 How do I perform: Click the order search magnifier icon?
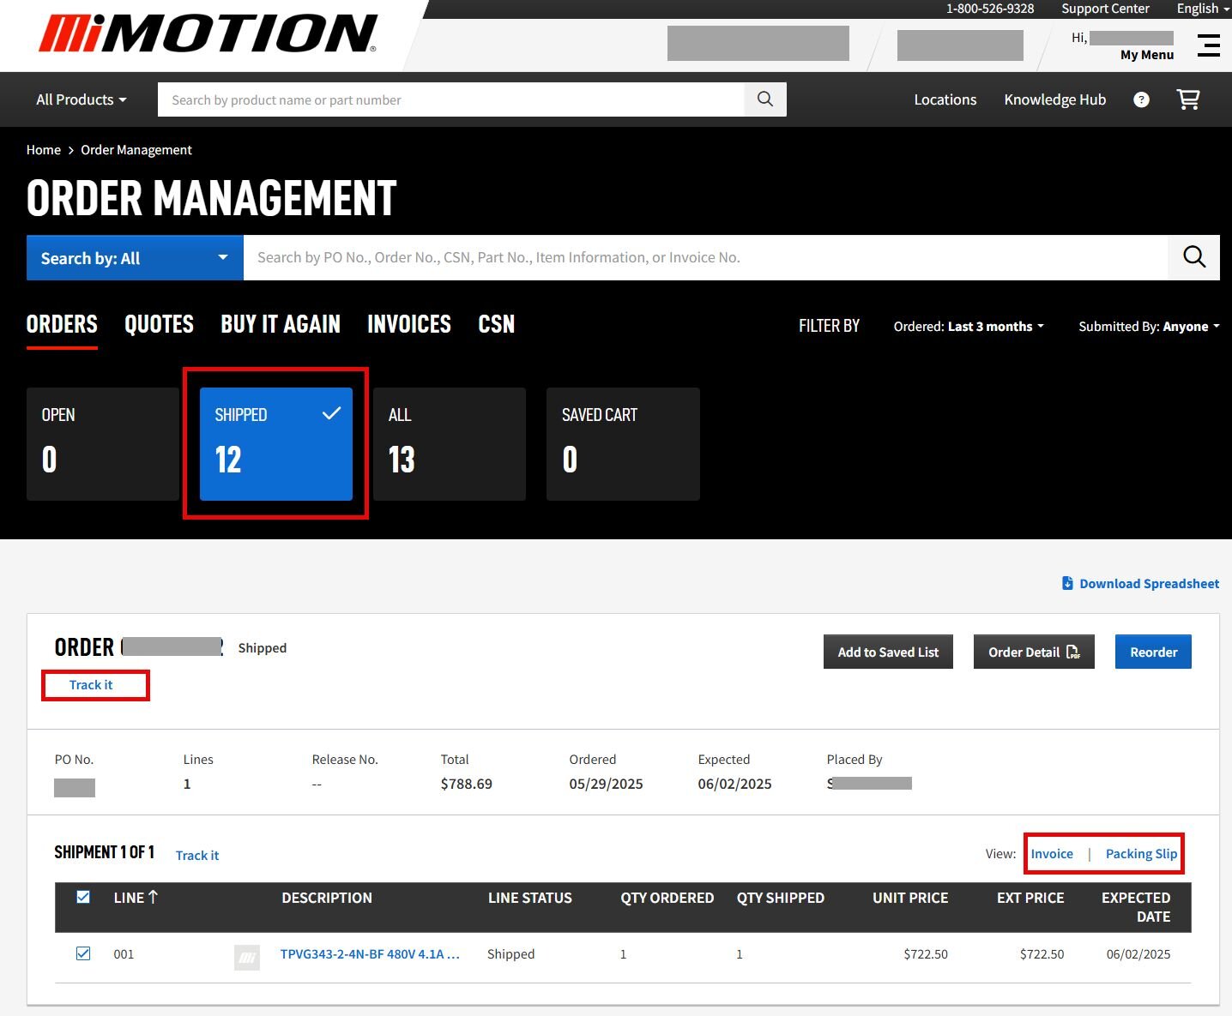1193,257
